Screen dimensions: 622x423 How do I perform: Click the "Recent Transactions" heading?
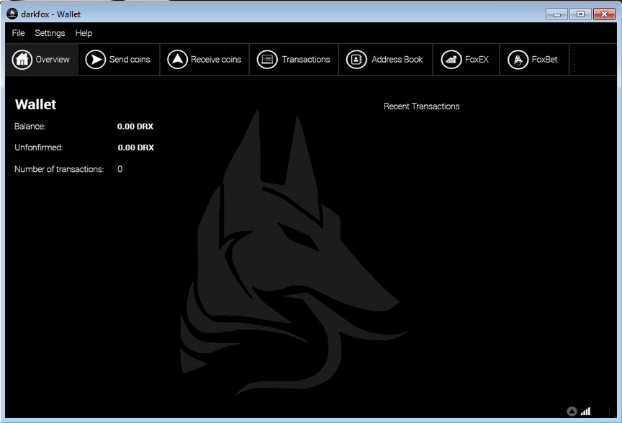click(x=421, y=106)
